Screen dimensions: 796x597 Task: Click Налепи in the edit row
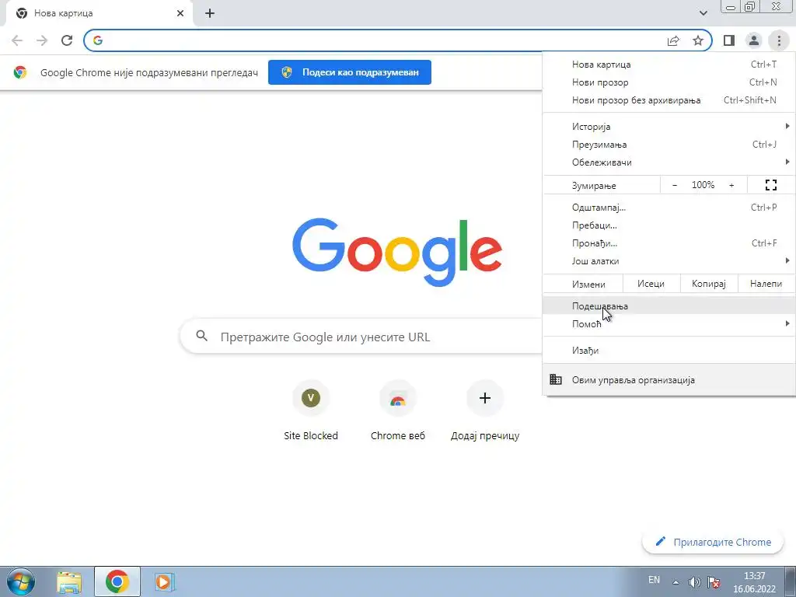(x=766, y=284)
